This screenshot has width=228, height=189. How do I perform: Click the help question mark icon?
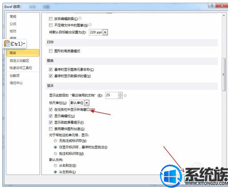212,5
